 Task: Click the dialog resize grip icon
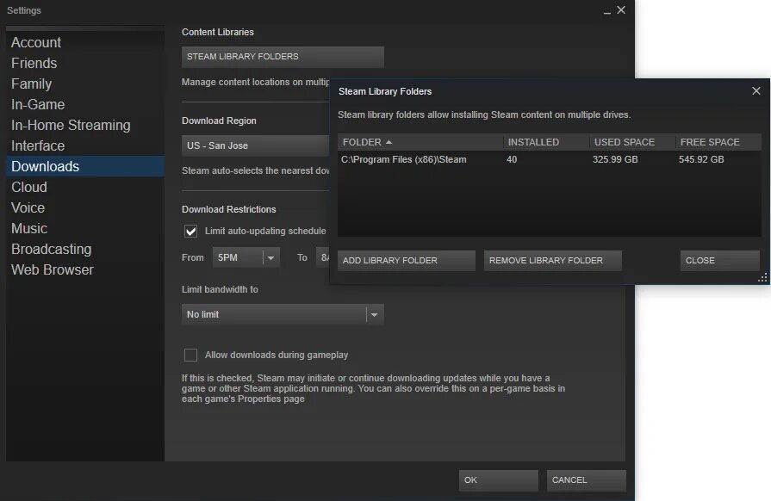(x=762, y=277)
